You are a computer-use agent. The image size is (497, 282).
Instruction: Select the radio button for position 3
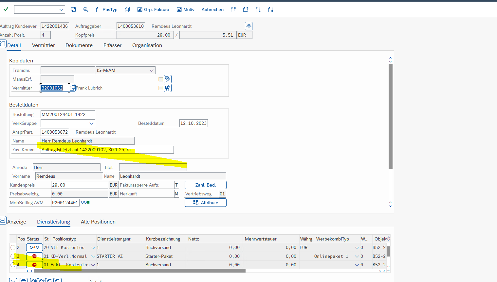point(13,256)
